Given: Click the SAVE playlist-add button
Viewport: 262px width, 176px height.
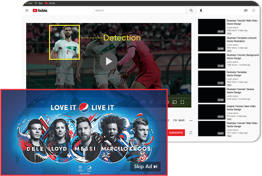Looking at the screenshot, I should 179,120.
